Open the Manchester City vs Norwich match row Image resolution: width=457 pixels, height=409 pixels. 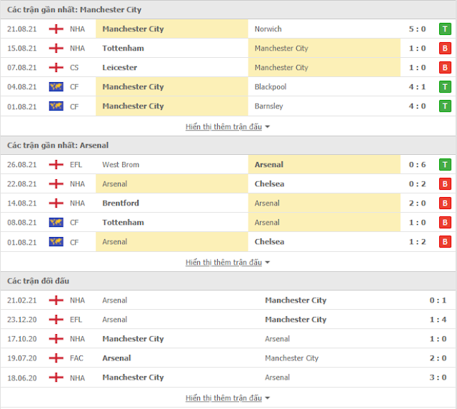pos(228,29)
